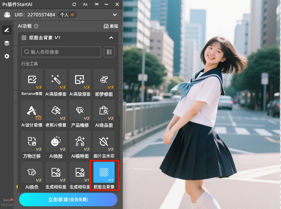Select the 老照片修复 photo restoration tool
Viewport: 281px width, 209px height.
click(56, 111)
